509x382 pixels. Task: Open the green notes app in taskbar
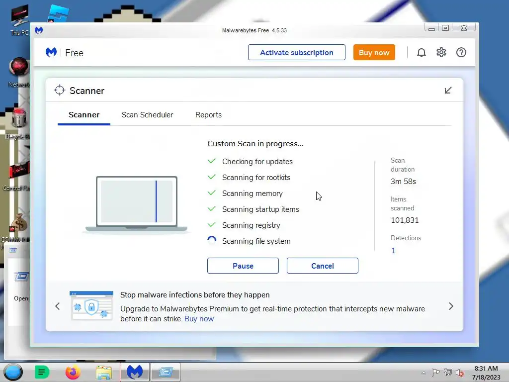point(42,372)
